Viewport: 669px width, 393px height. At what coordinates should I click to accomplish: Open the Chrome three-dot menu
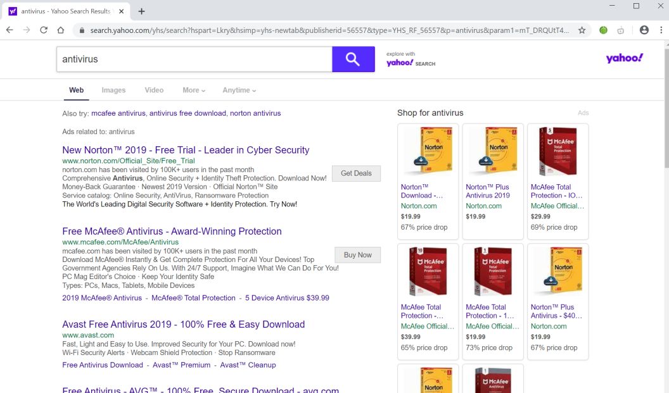(659, 30)
